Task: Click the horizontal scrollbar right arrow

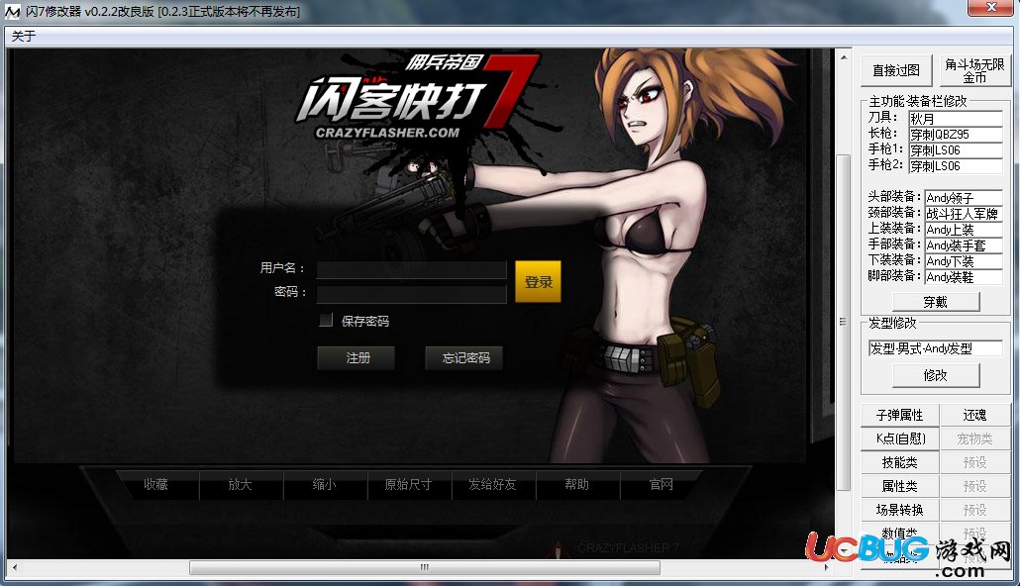Action: tap(827, 567)
